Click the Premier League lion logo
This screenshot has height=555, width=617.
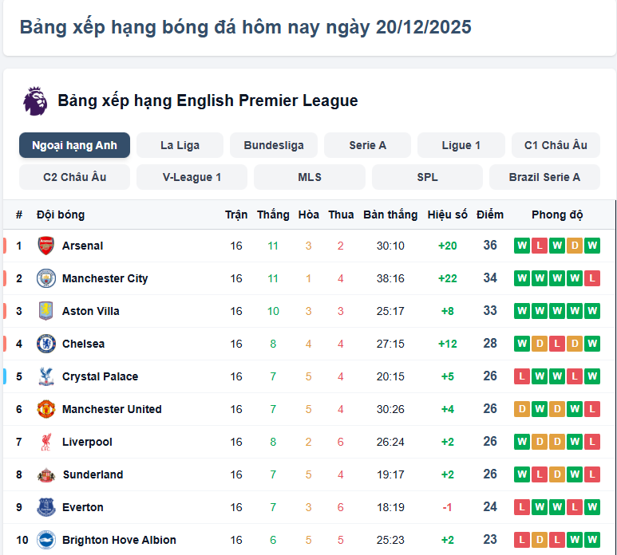(35, 101)
